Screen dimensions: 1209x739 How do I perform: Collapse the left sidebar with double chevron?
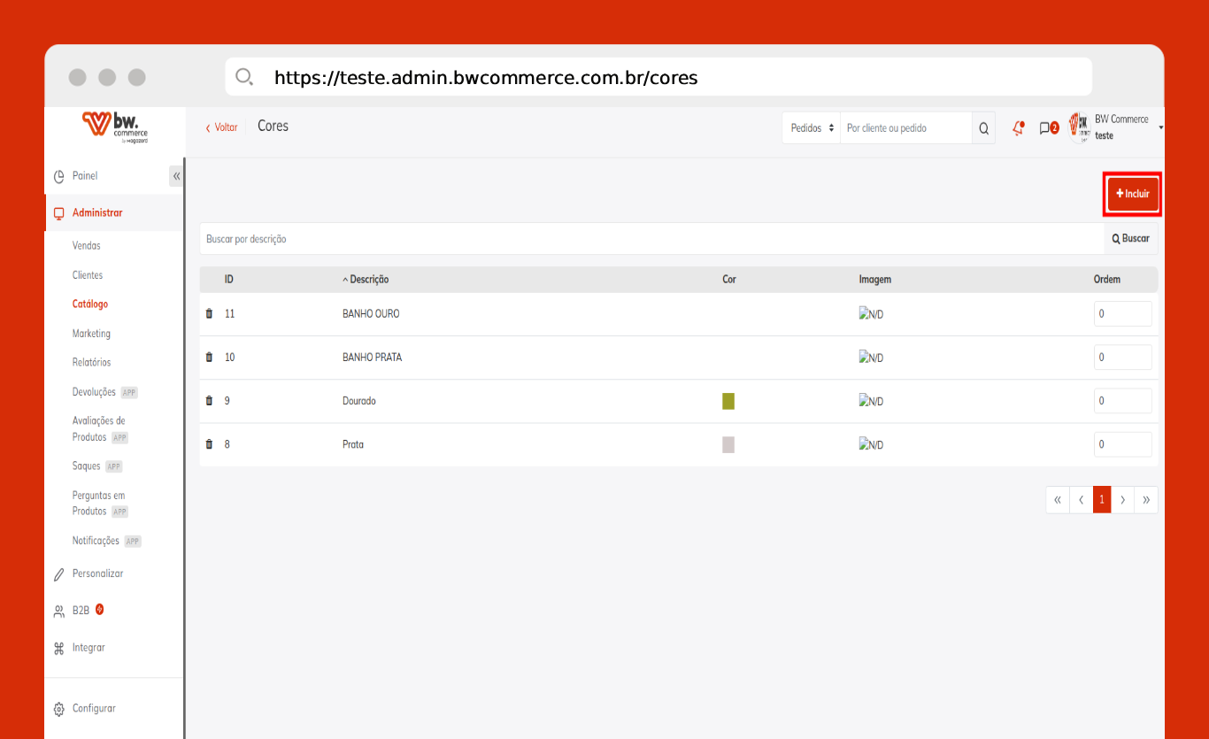point(176,176)
